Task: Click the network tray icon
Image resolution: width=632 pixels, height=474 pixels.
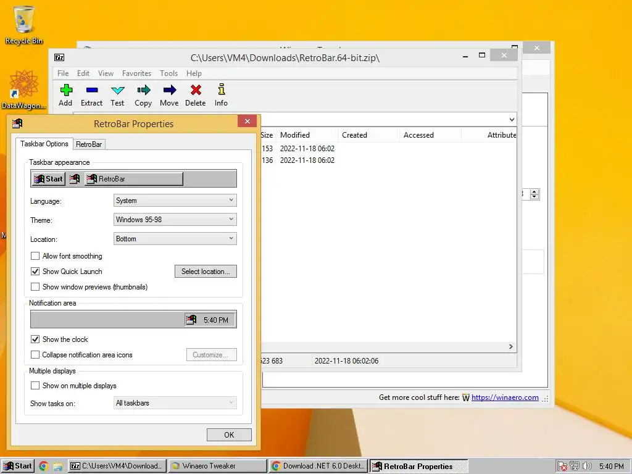Action: [x=575, y=467]
